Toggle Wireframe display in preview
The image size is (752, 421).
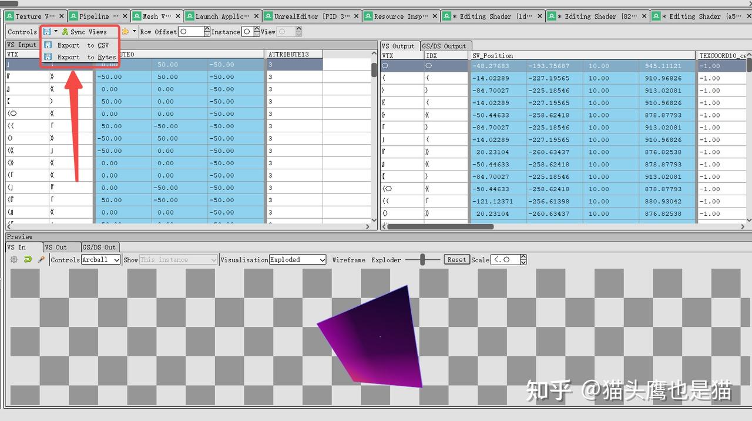[x=349, y=259]
